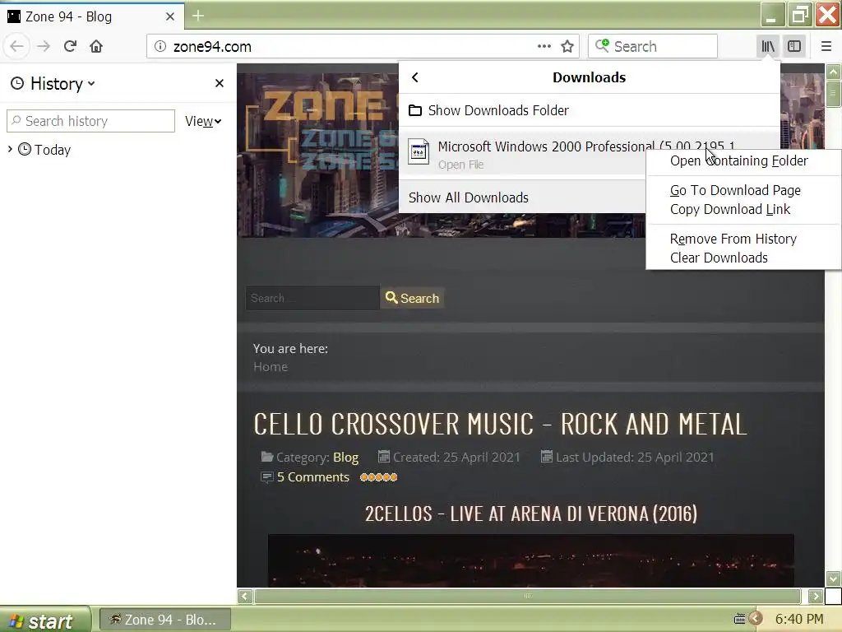This screenshot has width=842, height=632.
Task: Open the Windows start menu
Action: click(x=45, y=620)
